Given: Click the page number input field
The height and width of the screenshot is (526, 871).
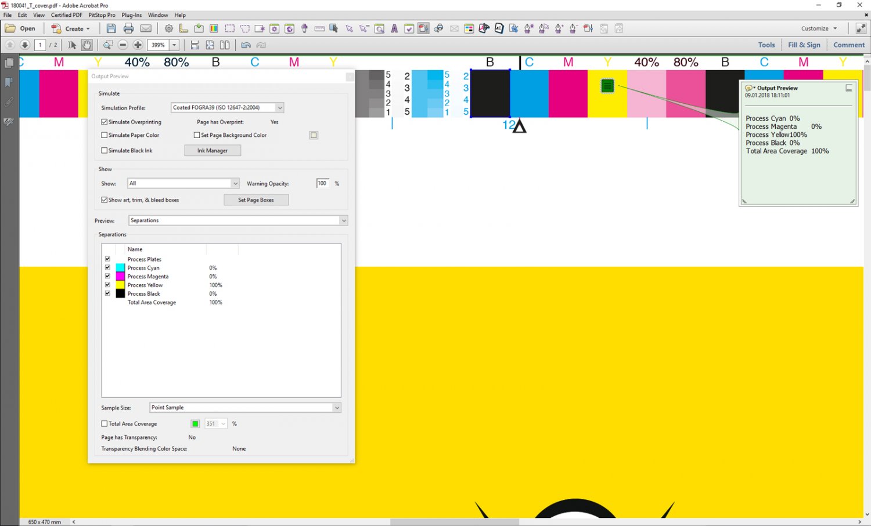Looking at the screenshot, I should tap(40, 45).
